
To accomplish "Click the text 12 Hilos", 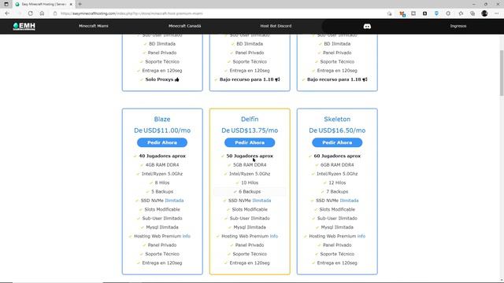I will pos(337,182).
